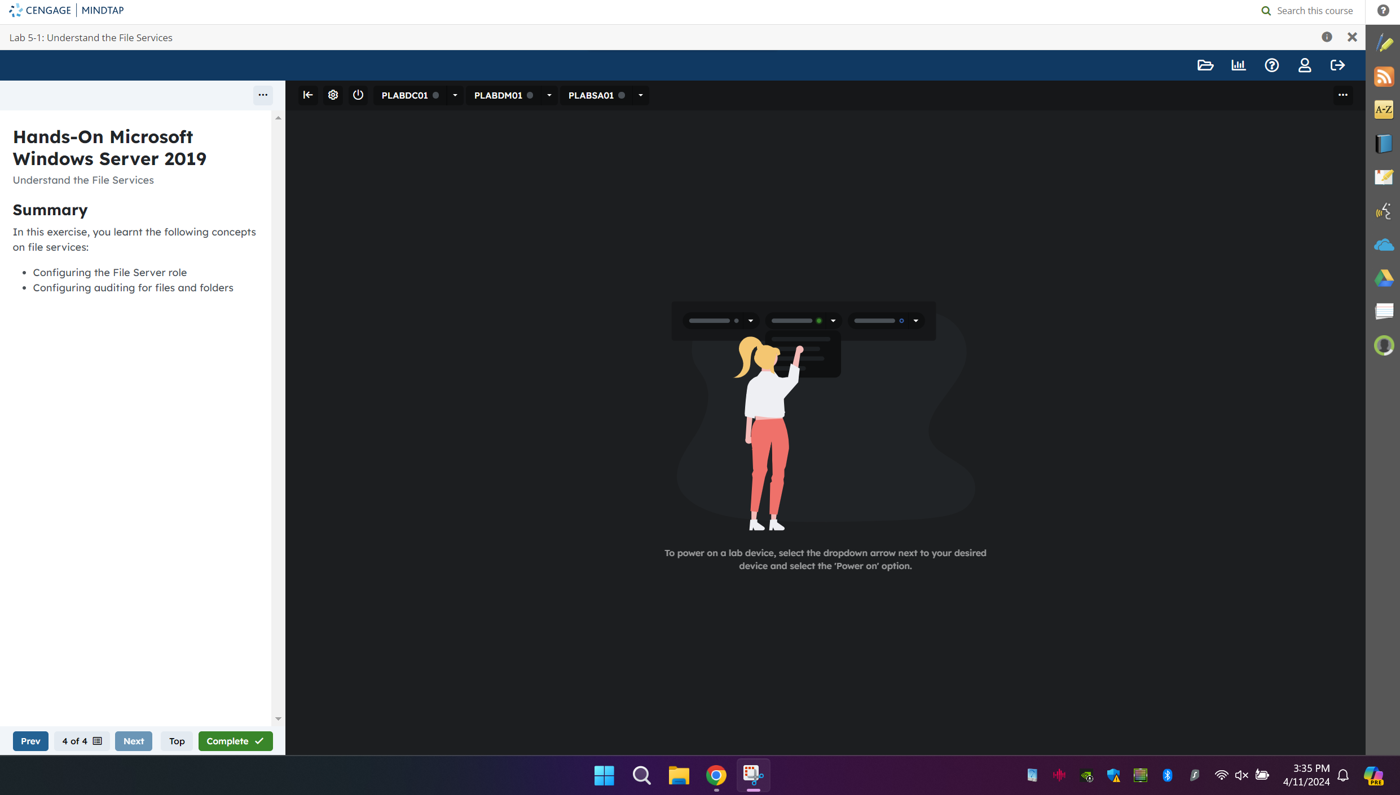The width and height of the screenshot is (1400, 795).
Task: Select the PLABDM01 device tab
Action: 504,95
